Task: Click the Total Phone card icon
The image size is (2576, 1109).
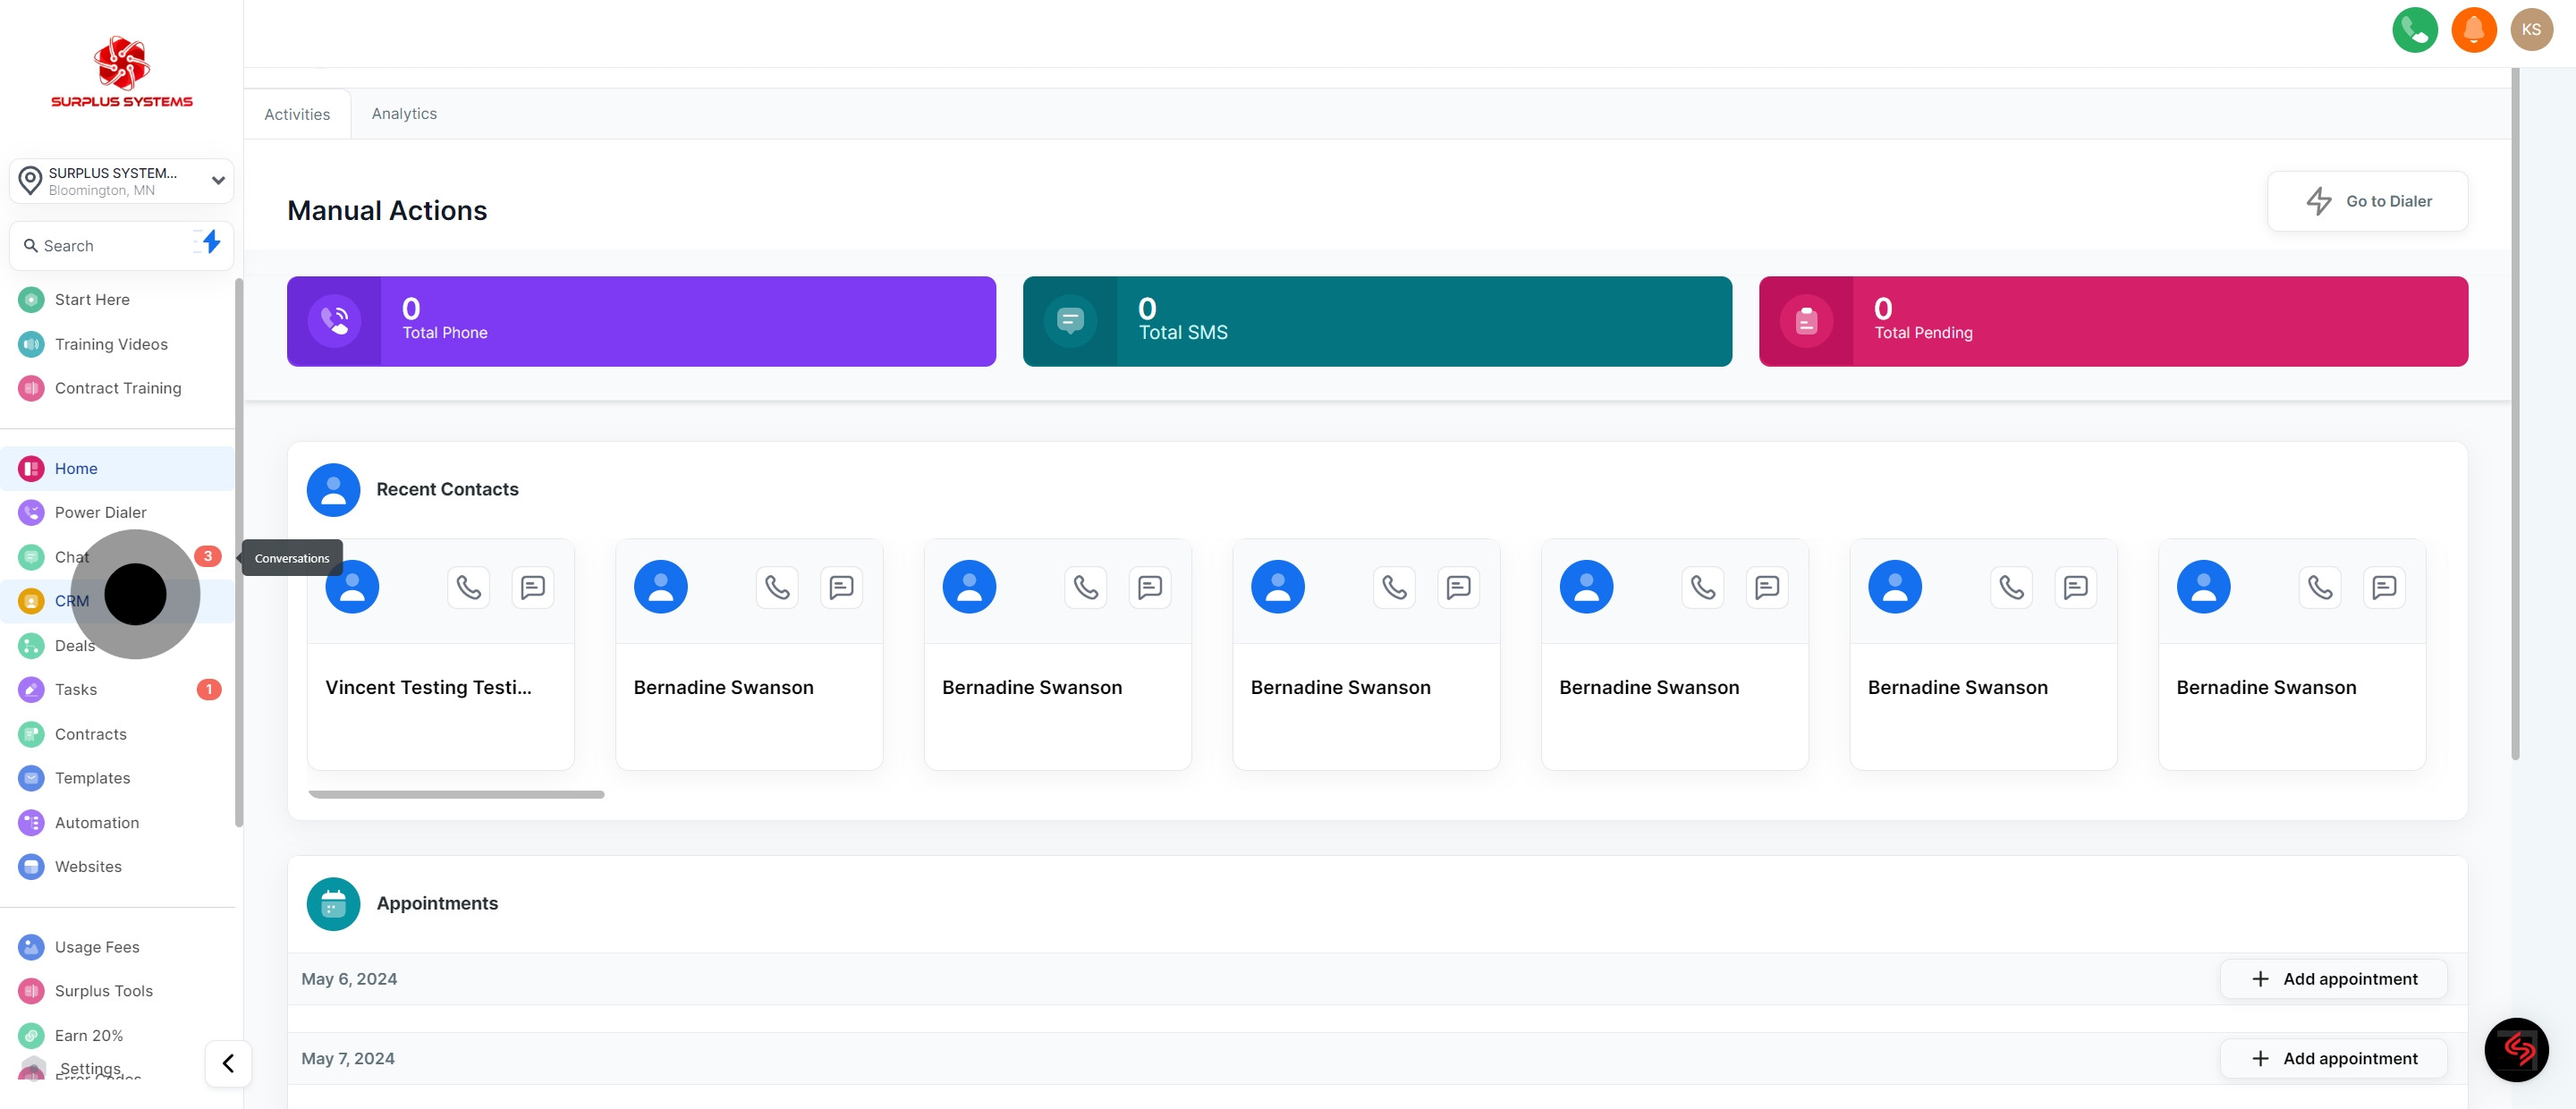Action: coord(334,321)
